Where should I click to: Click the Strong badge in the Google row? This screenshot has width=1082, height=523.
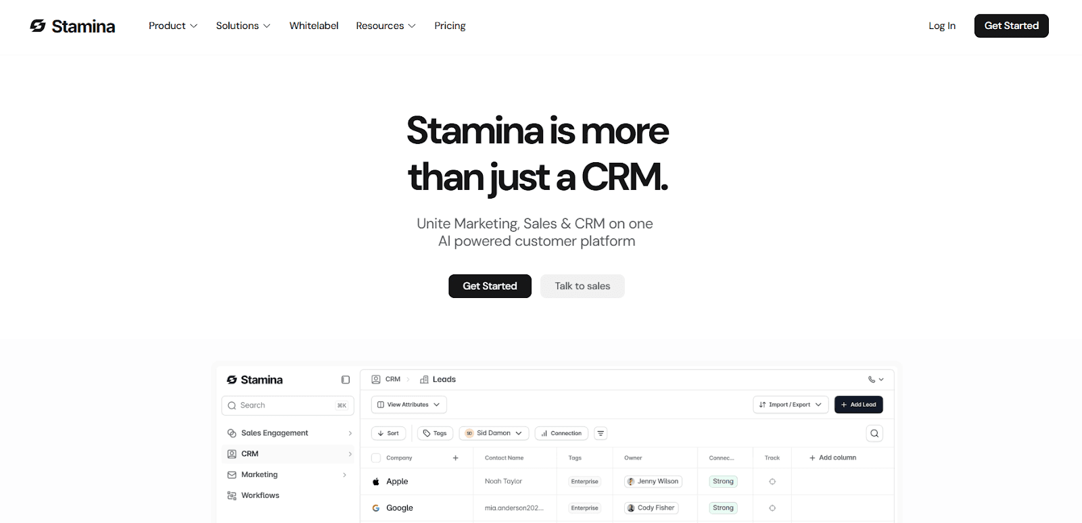pyautogui.click(x=723, y=508)
